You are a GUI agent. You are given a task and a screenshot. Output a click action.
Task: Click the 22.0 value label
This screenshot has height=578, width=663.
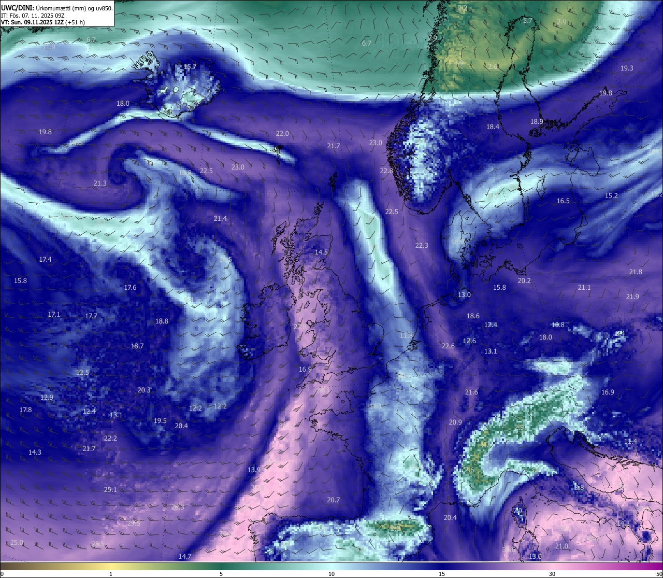coord(282,133)
